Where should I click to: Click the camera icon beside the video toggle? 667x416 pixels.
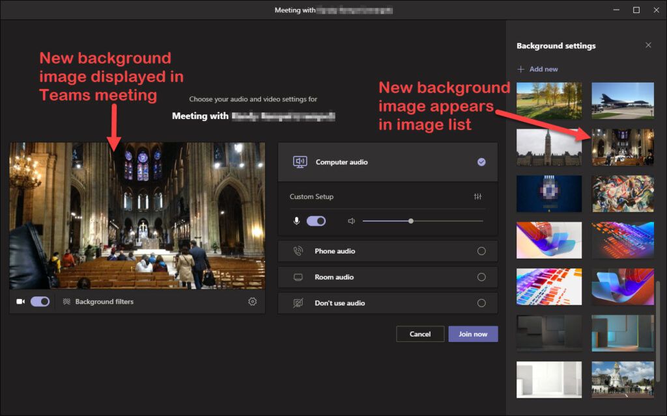20,302
